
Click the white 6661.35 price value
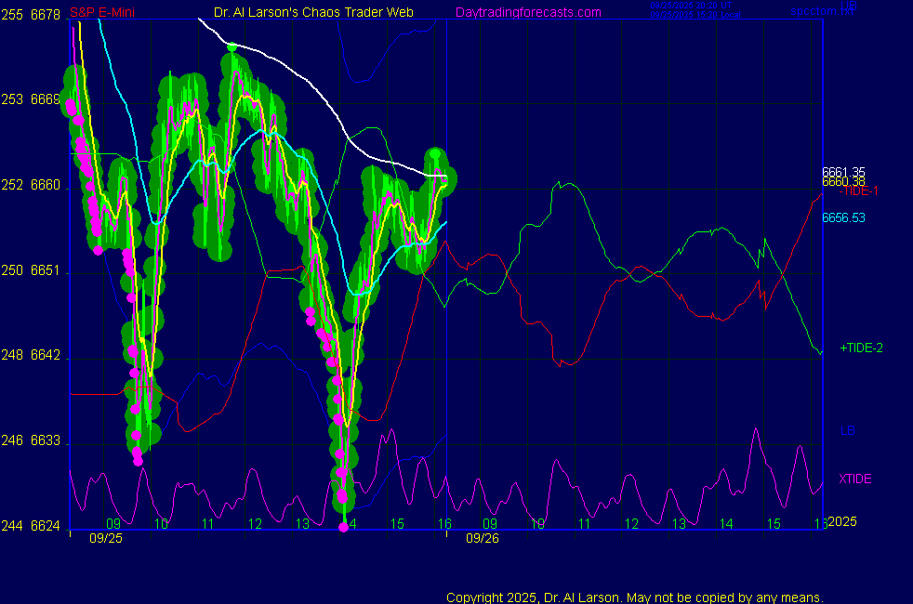point(842,172)
